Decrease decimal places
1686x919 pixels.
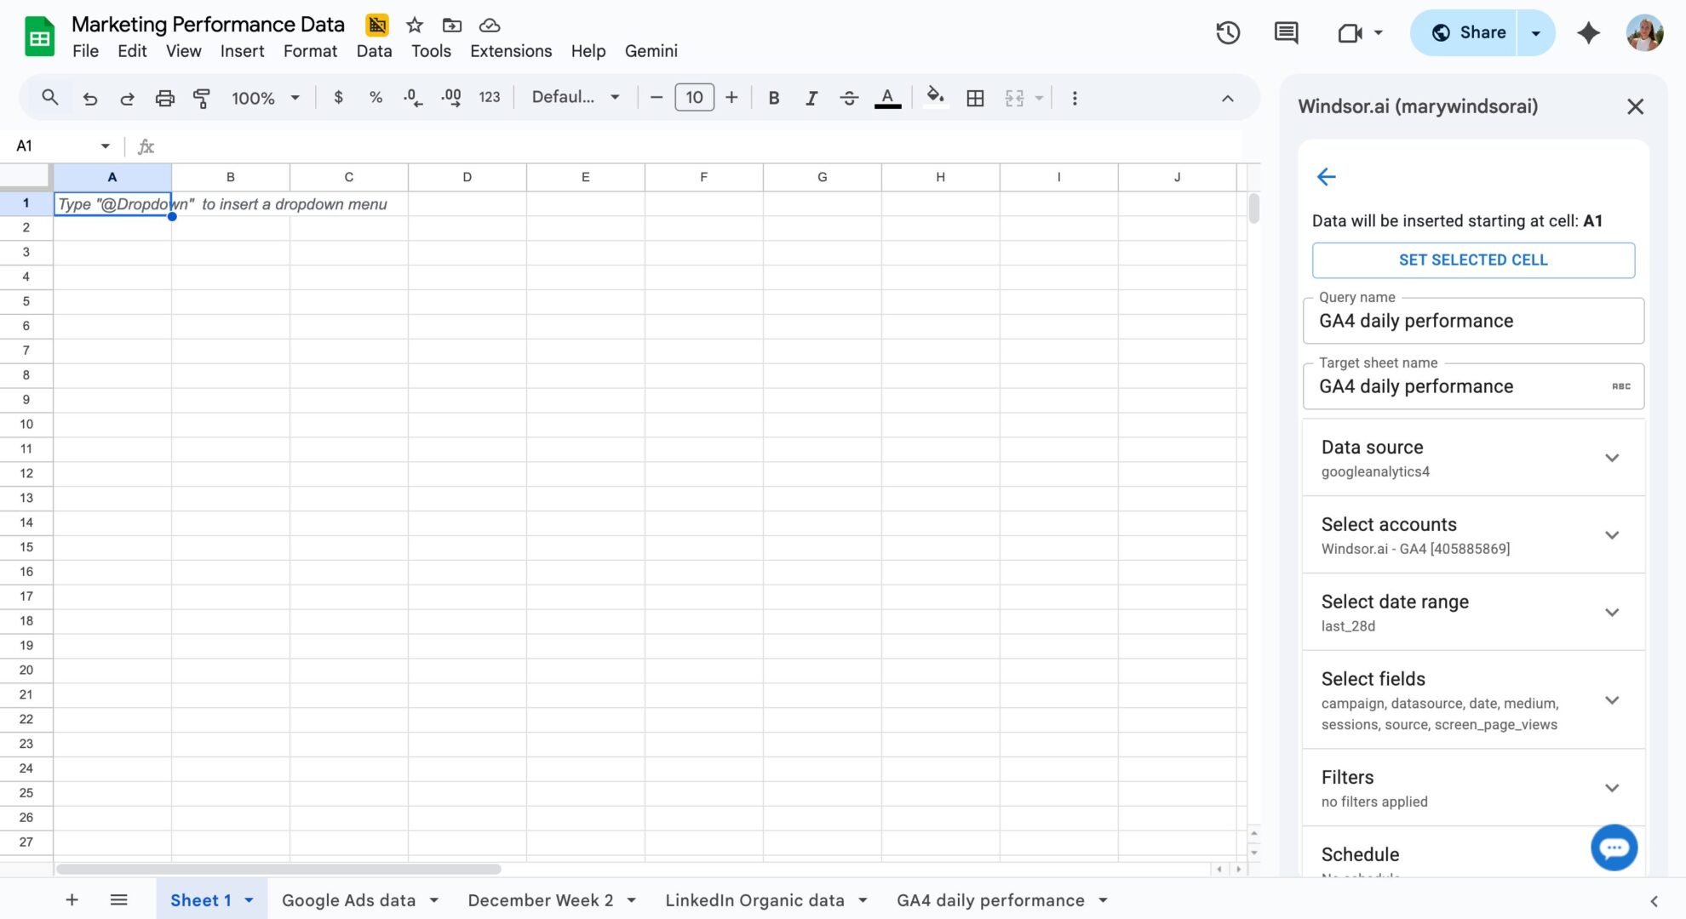pyautogui.click(x=413, y=98)
